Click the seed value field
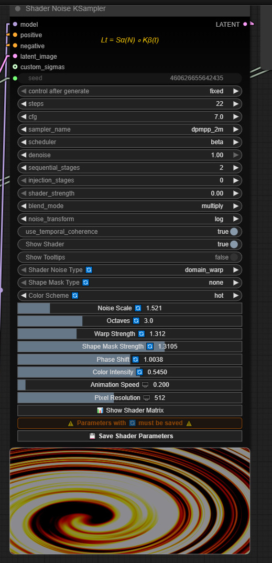Viewport: 272px width, 563px height. pyautogui.click(x=129, y=78)
